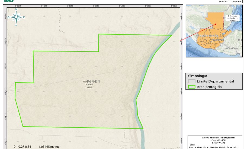244x149 pixels.
Task: Click the document code DAGeos-217-2026-BS
Action: coord(230,1)
